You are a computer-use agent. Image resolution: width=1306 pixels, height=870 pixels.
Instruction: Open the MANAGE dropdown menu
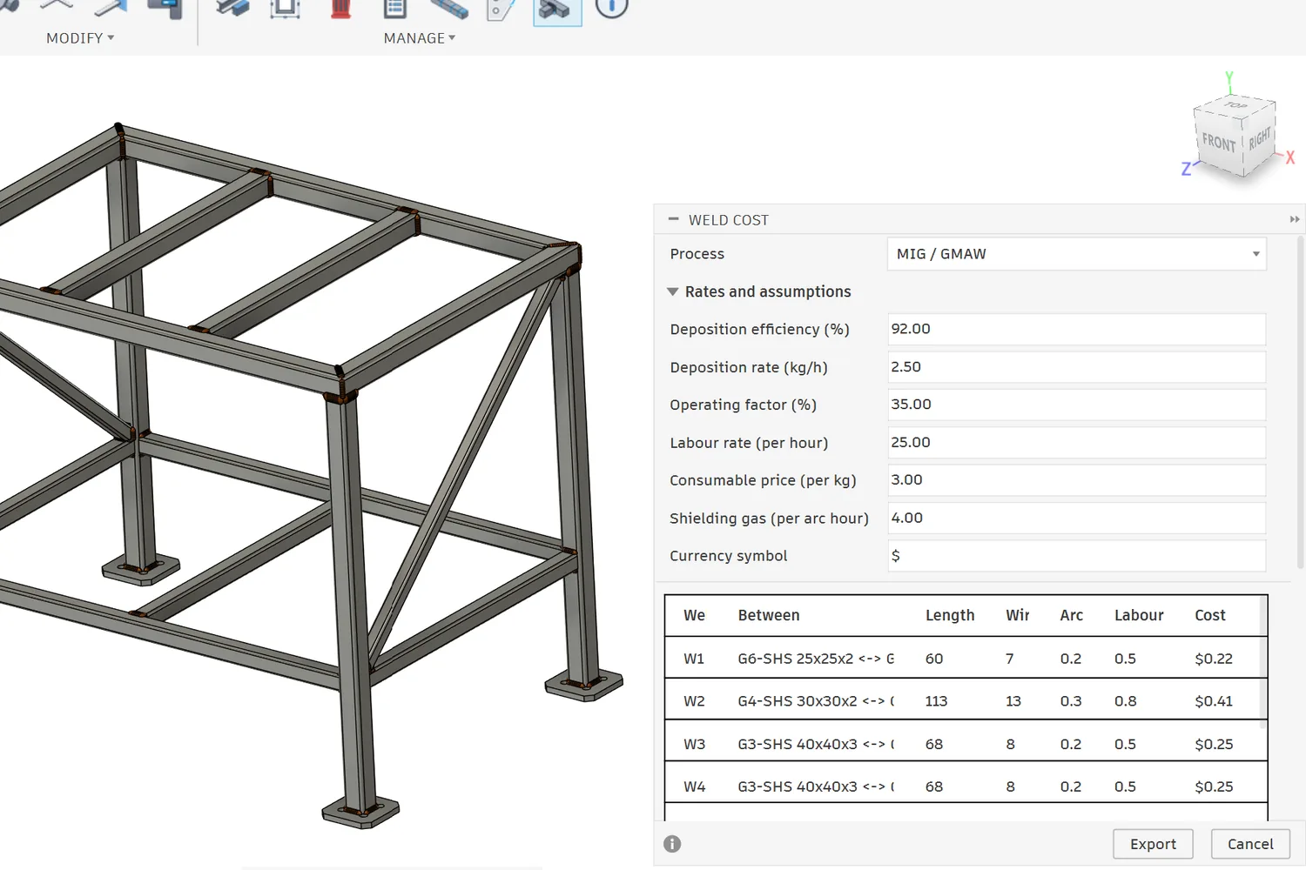coord(420,38)
